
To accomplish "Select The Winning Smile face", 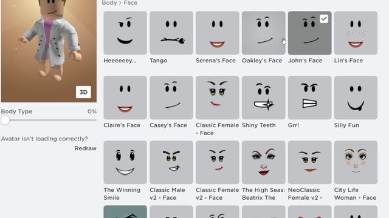I will point(125,162).
